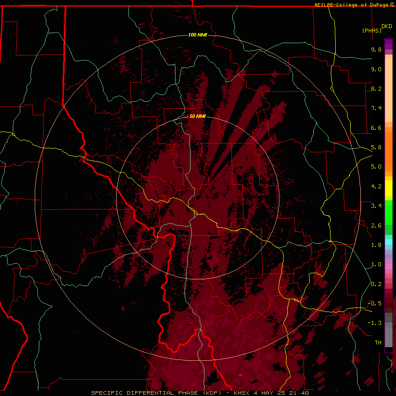This screenshot has height=396, width=396.
Task: Click the cyan segment of the colorbar
Action: 389,242
